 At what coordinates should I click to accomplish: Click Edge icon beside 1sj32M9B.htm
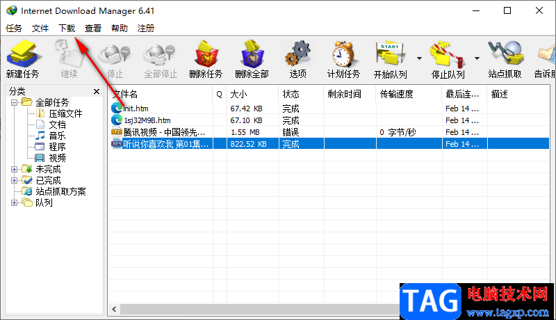(x=116, y=120)
